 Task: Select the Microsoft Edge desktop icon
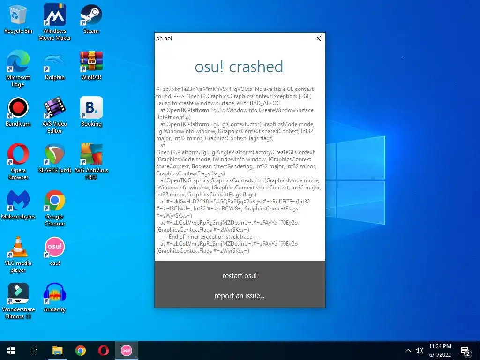pyautogui.click(x=18, y=69)
